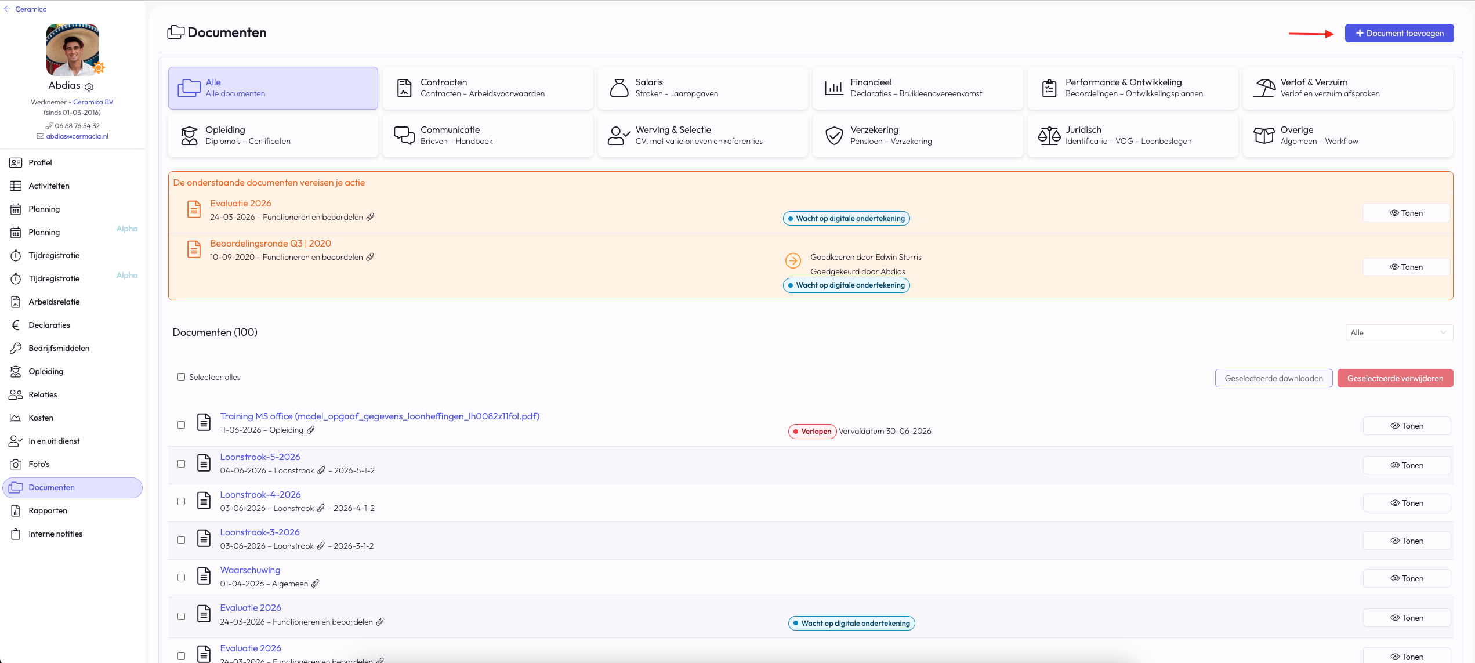
Task: Click Abdias's profile photo
Action: coord(73,50)
